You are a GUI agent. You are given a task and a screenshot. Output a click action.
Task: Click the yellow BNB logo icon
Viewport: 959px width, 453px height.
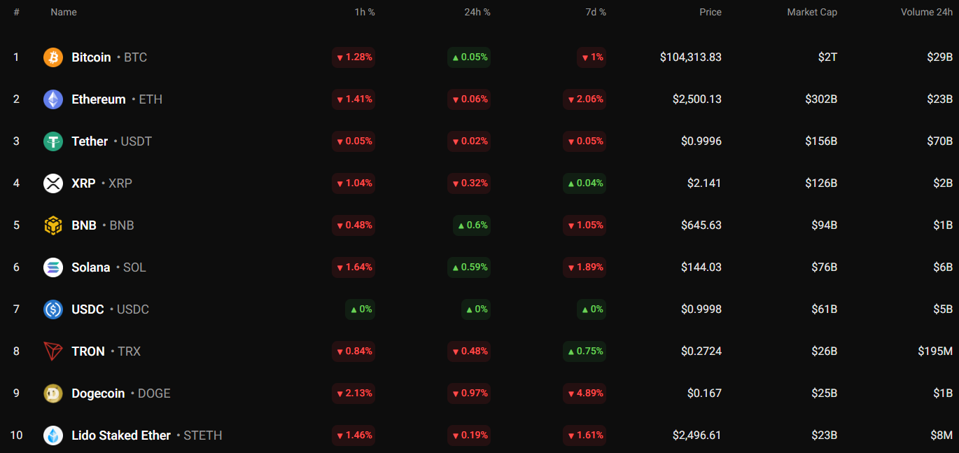point(53,225)
